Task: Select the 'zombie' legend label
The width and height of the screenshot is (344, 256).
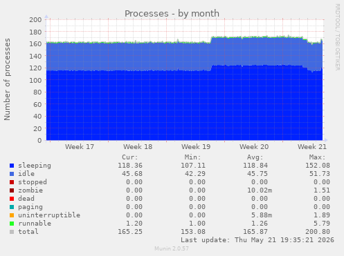Action: coord(30,190)
